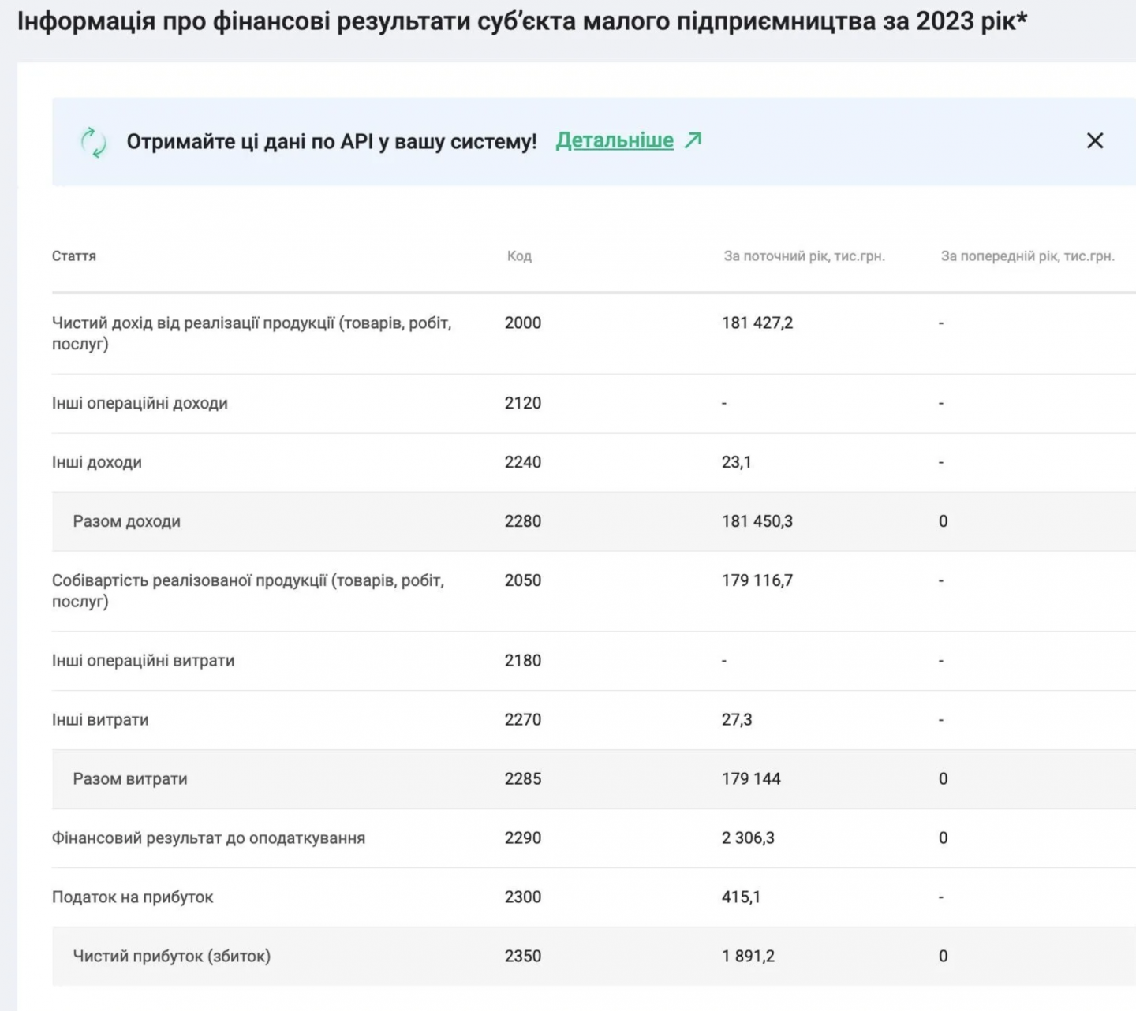Select the Разом доходи row label

click(126, 521)
